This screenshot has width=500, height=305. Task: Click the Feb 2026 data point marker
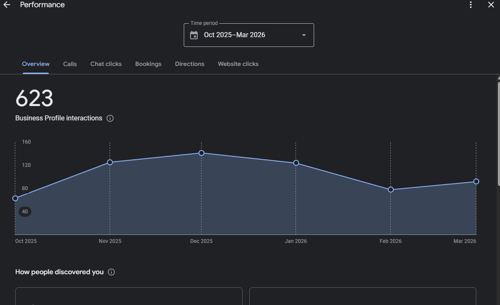pos(391,190)
